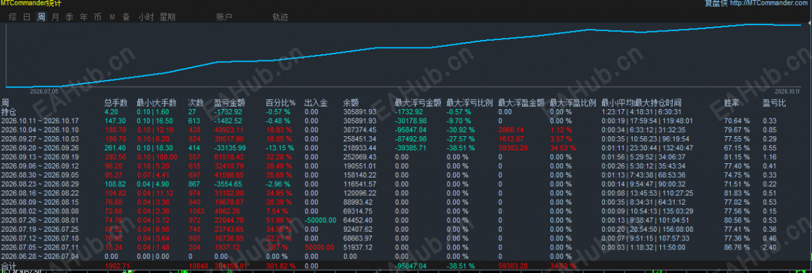
Task: Select week row 2026.10.11 ~ 2026.10.17
Action: coord(39,120)
